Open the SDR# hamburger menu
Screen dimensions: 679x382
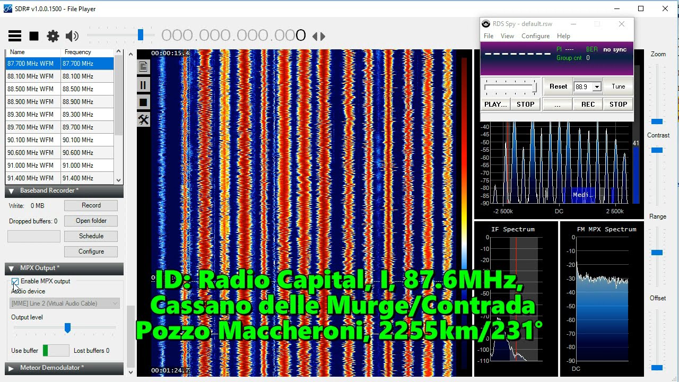point(15,36)
